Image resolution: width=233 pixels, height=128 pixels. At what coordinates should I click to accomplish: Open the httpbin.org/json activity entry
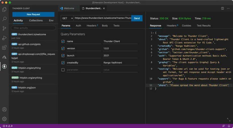(x=33, y=89)
